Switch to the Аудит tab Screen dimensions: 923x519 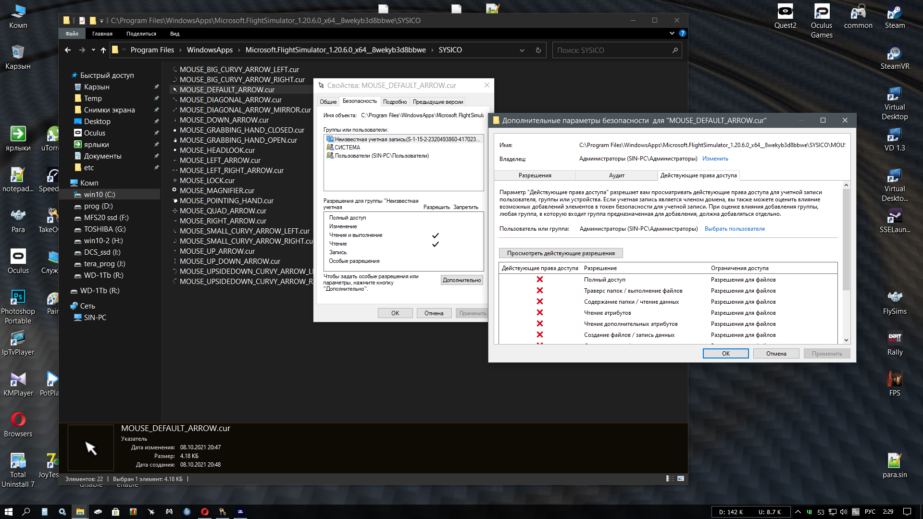(616, 175)
